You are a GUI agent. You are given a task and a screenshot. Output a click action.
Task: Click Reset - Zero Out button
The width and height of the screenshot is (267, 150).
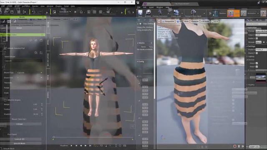pyautogui.click(x=19, y=119)
